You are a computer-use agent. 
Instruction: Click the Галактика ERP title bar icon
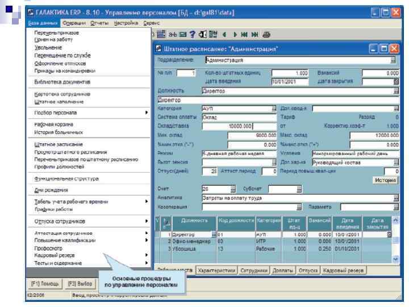point(31,13)
